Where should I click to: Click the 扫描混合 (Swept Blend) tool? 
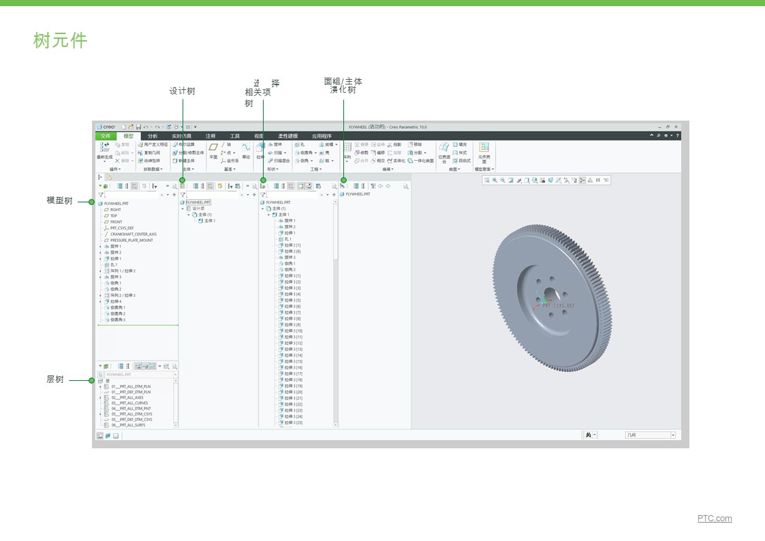(x=279, y=161)
